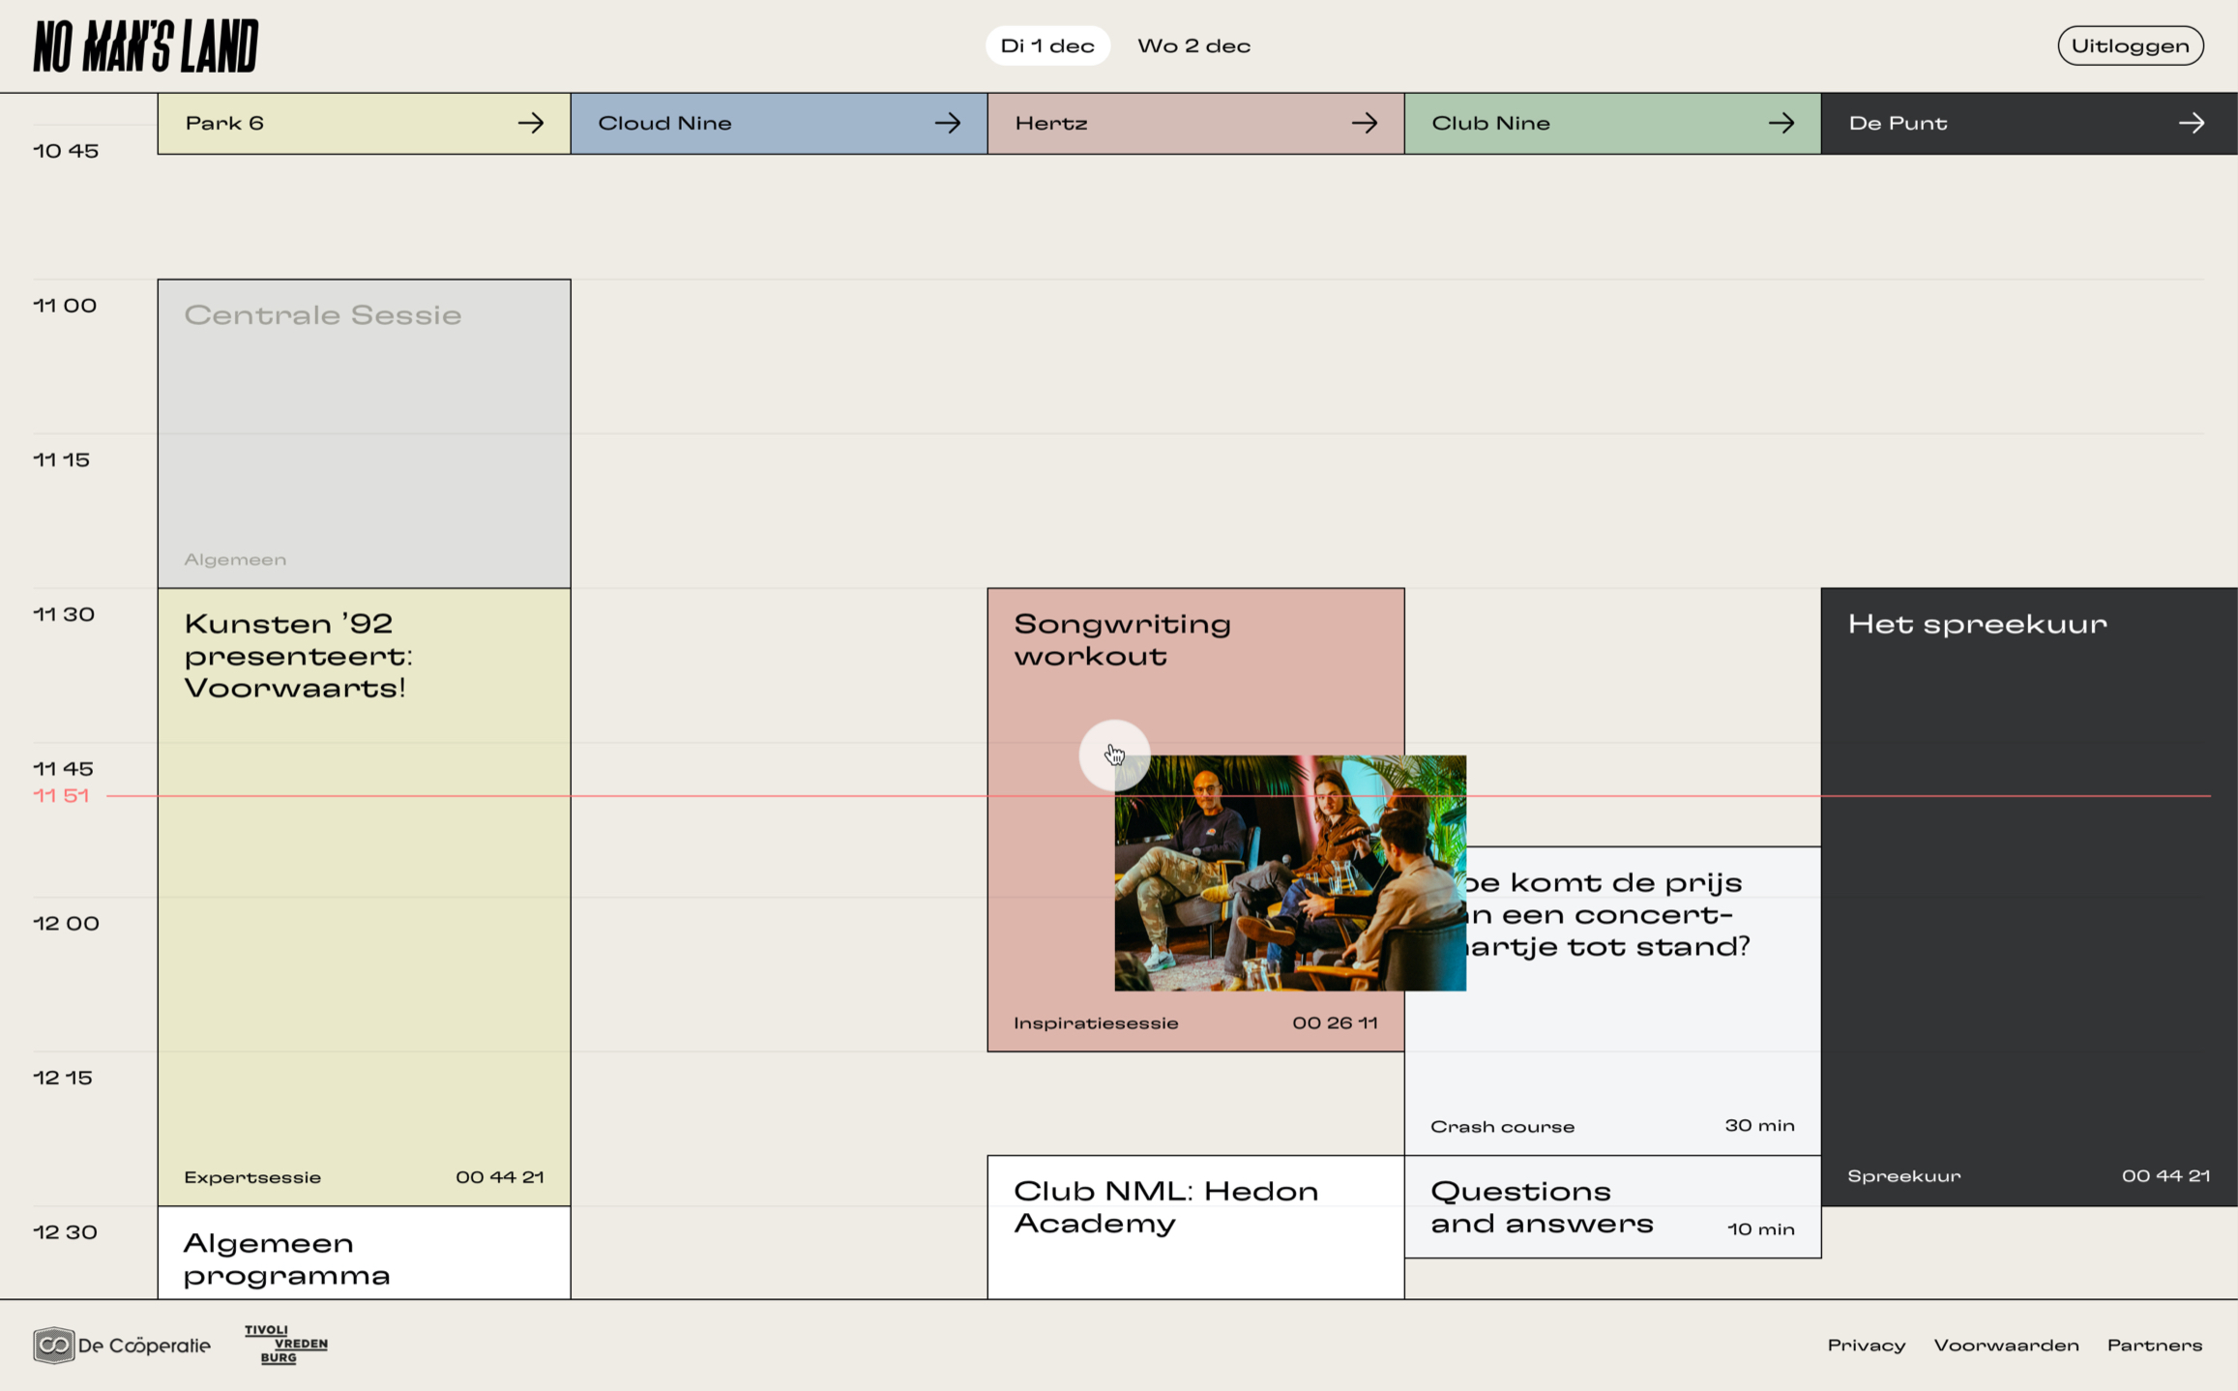
Task: Open the TivoliVredenburg partner logo
Action: click(285, 1345)
